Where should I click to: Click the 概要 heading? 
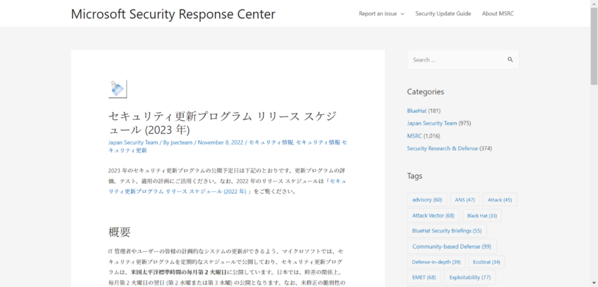119,232
